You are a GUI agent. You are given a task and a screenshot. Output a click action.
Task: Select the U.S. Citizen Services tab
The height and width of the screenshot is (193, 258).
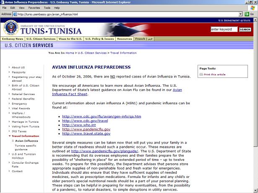tap(41, 39)
